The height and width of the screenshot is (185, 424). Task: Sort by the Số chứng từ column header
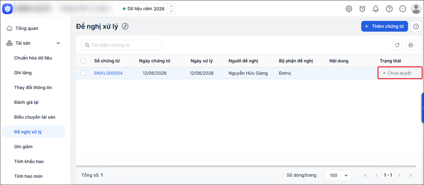(107, 61)
